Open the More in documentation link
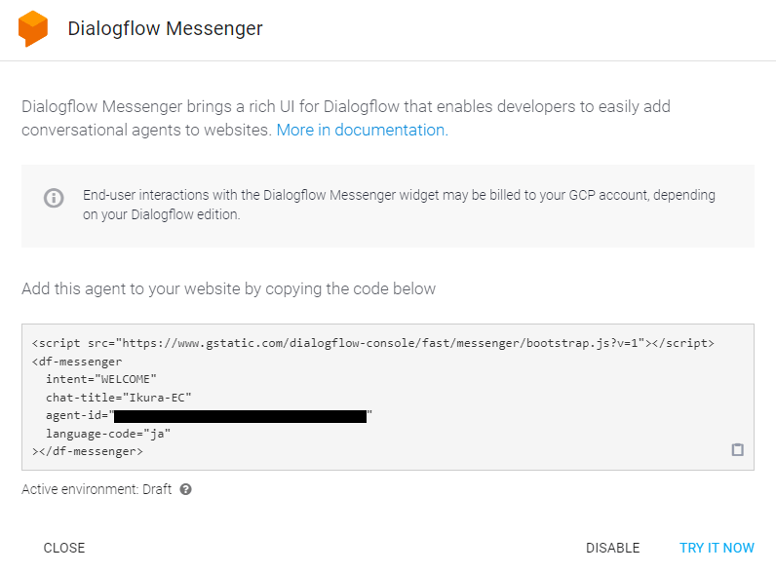The height and width of the screenshot is (573, 776). click(363, 130)
